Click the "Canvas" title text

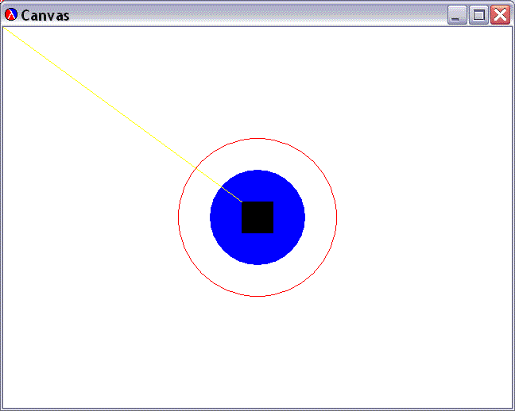click(45, 15)
